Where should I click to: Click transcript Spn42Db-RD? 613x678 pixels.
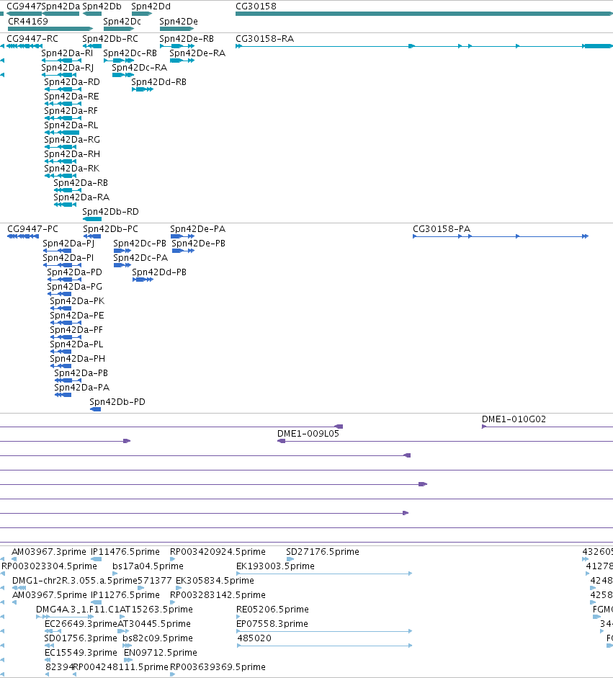[x=111, y=211]
